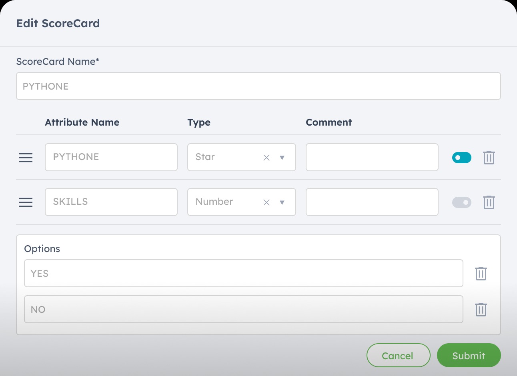The image size is (517, 376).
Task: Remove the NO option using trash icon
Action: click(x=481, y=309)
